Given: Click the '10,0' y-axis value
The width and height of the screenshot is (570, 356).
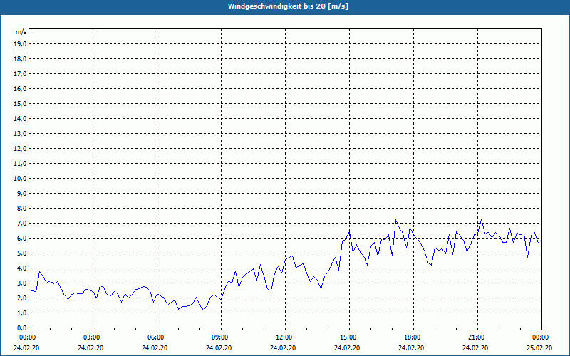Looking at the screenshot, I should point(21,179).
